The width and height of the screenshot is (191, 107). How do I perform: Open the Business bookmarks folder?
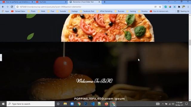click(119, 11)
